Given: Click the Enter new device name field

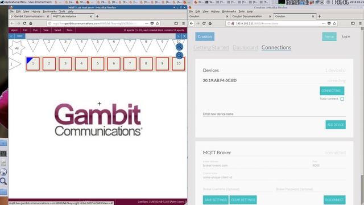Looking at the screenshot, I should (x=274, y=114).
